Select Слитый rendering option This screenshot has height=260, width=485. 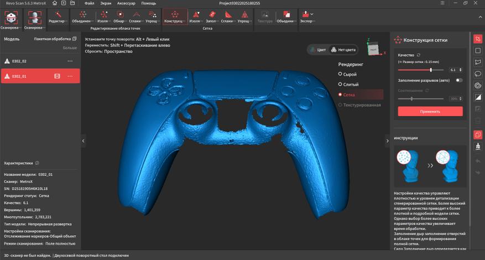[348, 84]
